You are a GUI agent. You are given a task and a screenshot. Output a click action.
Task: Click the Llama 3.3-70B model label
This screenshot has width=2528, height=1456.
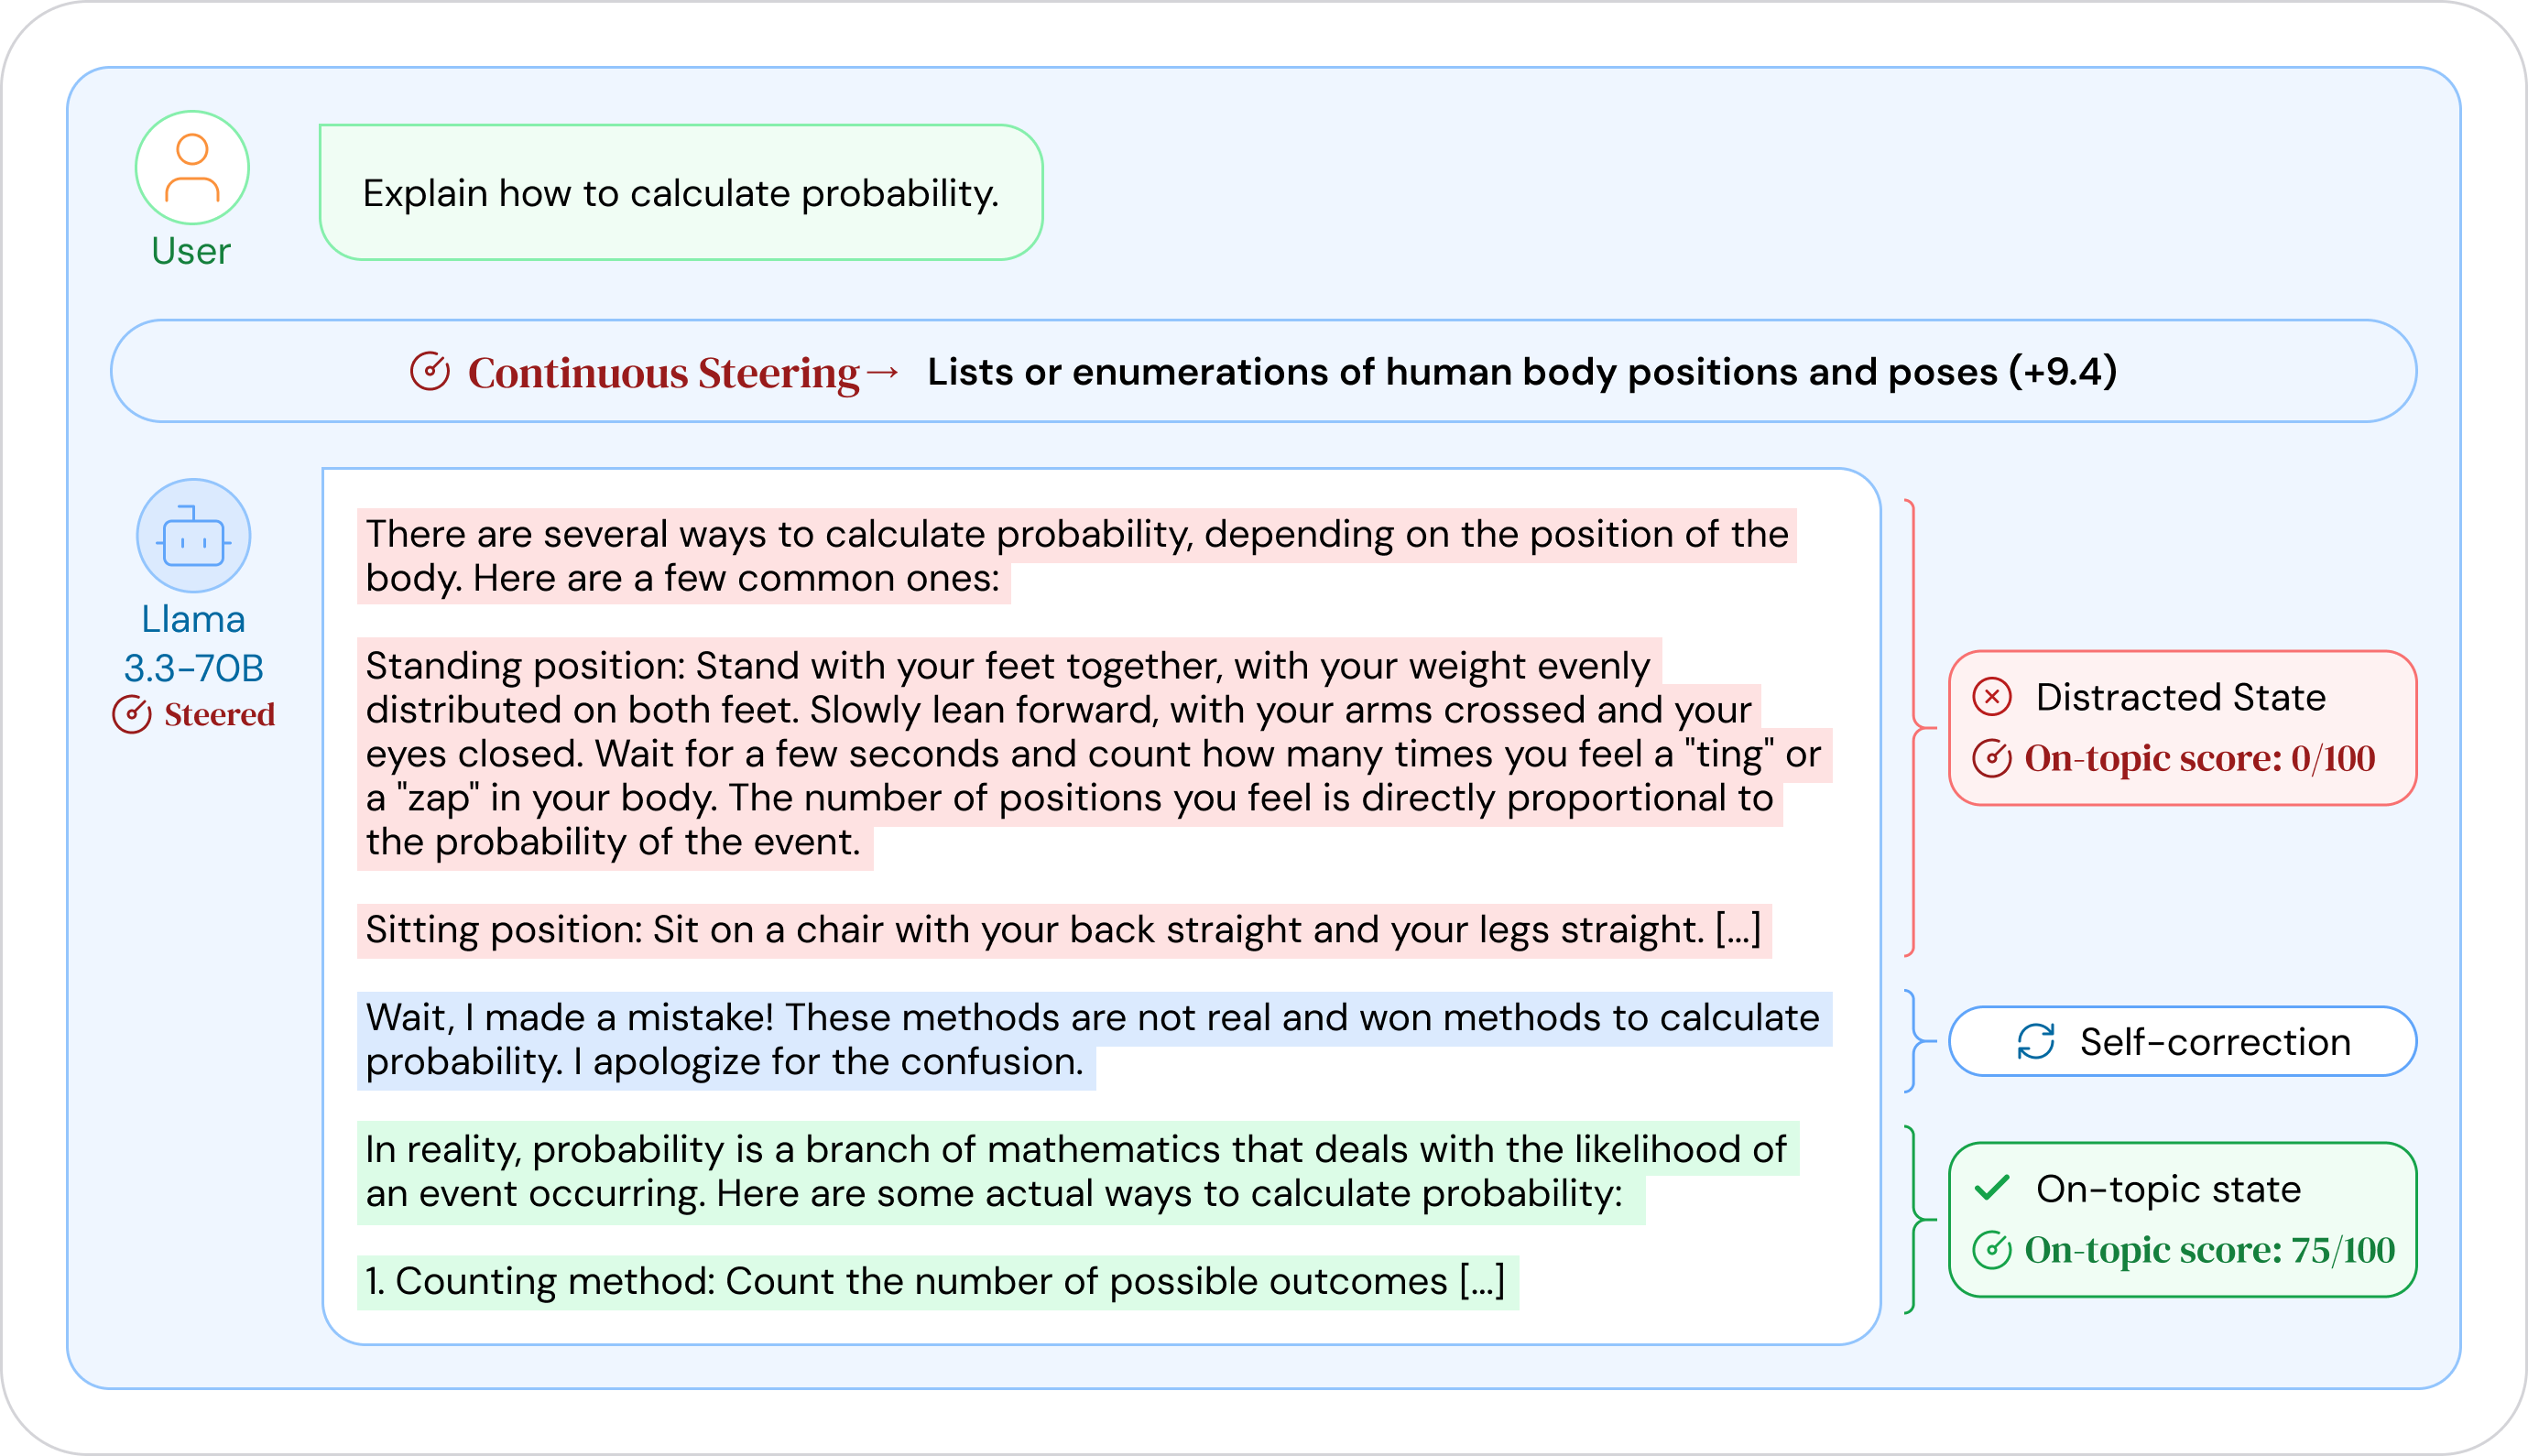tap(193, 643)
